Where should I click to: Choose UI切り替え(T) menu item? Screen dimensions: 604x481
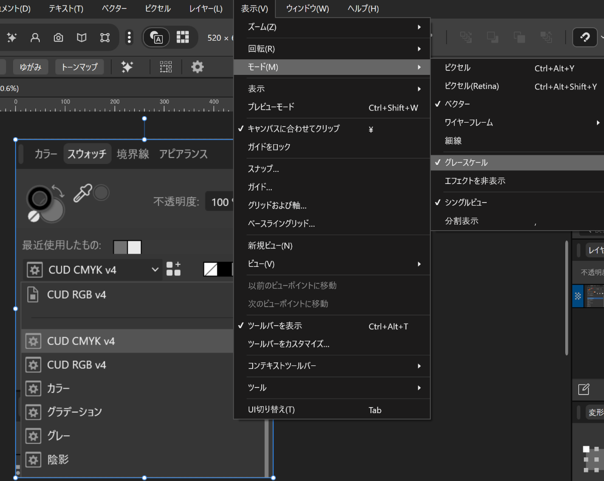(x=332, y=410)
